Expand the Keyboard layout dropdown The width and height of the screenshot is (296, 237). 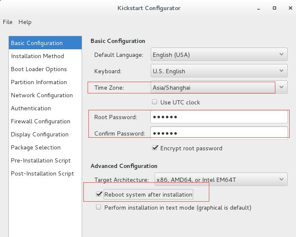click(219, 71)
